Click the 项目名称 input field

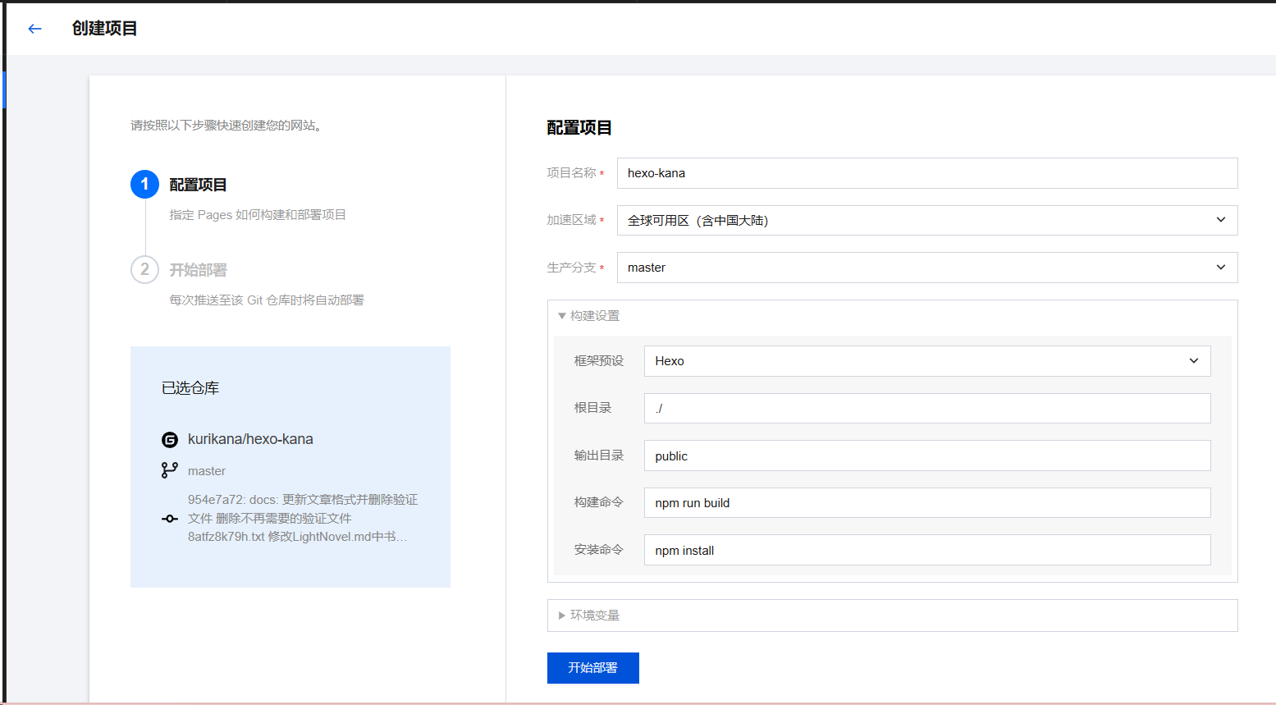tap(926, 173)
